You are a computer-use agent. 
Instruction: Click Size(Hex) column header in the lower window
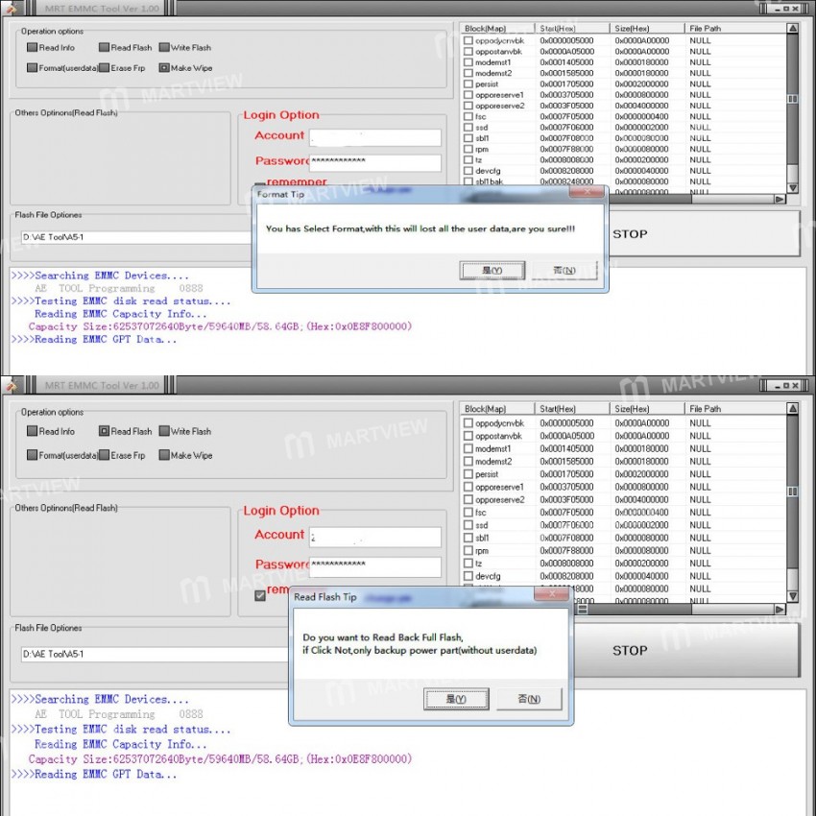click(647, 409)
